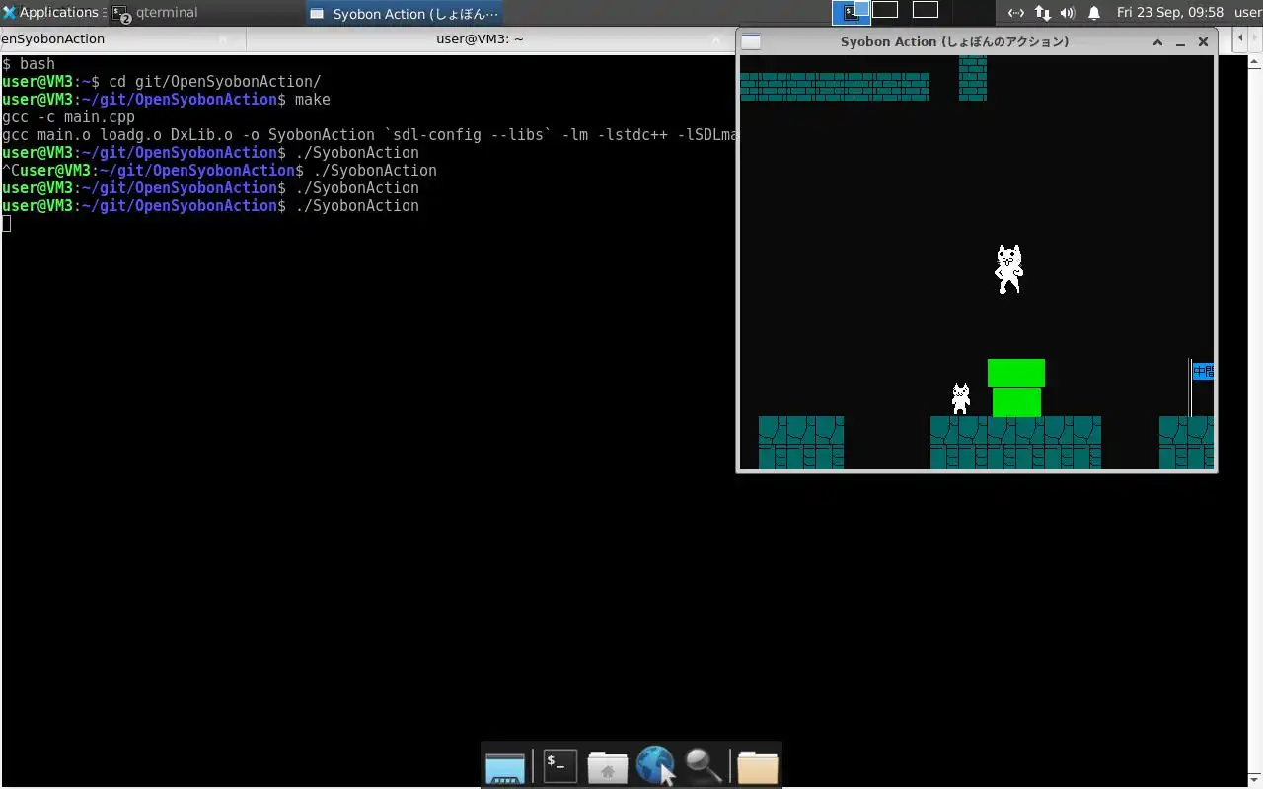
Task: Switch to the first workspace in pager
Action: (x=852, y=12)
